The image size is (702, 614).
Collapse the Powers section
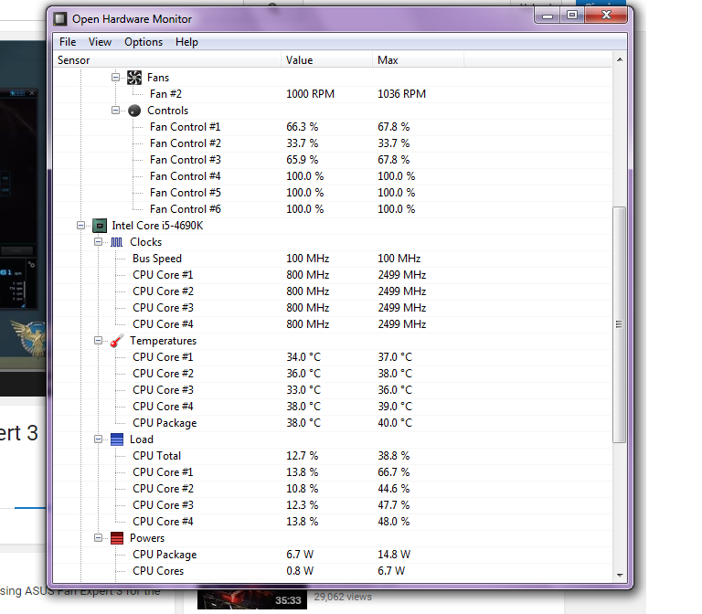point(98,537)
